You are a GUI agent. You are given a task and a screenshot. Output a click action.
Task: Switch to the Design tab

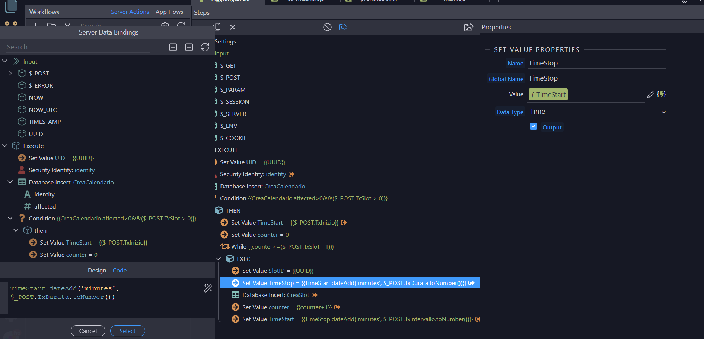click(97, 271)
